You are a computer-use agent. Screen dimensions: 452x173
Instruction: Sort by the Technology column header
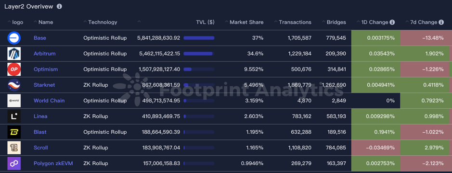pos(100,22)
